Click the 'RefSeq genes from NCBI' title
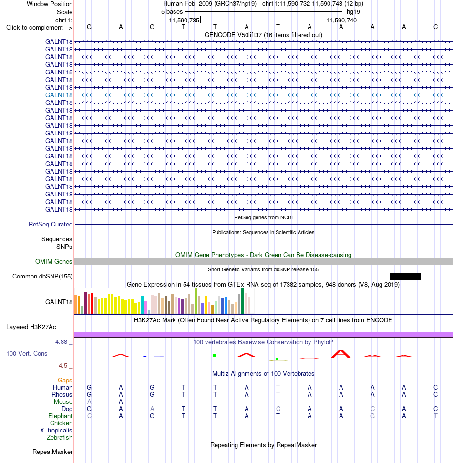Viewport: 453px width, 463px height. point(263,217)
